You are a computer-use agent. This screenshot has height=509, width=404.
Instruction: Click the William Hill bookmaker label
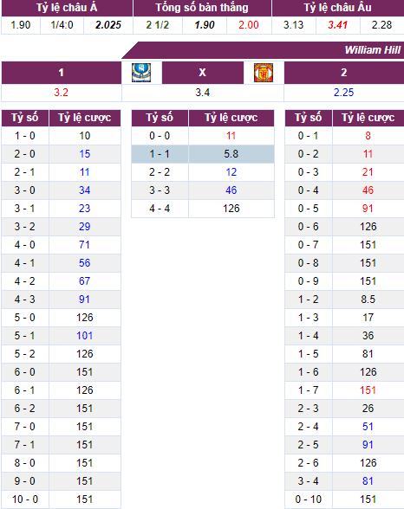click(373, 50)
